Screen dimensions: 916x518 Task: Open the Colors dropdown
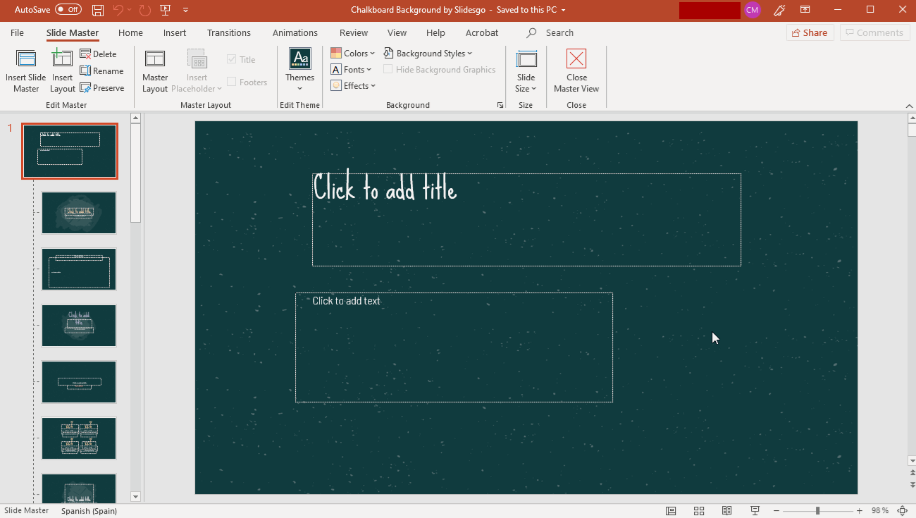[353, 54]
